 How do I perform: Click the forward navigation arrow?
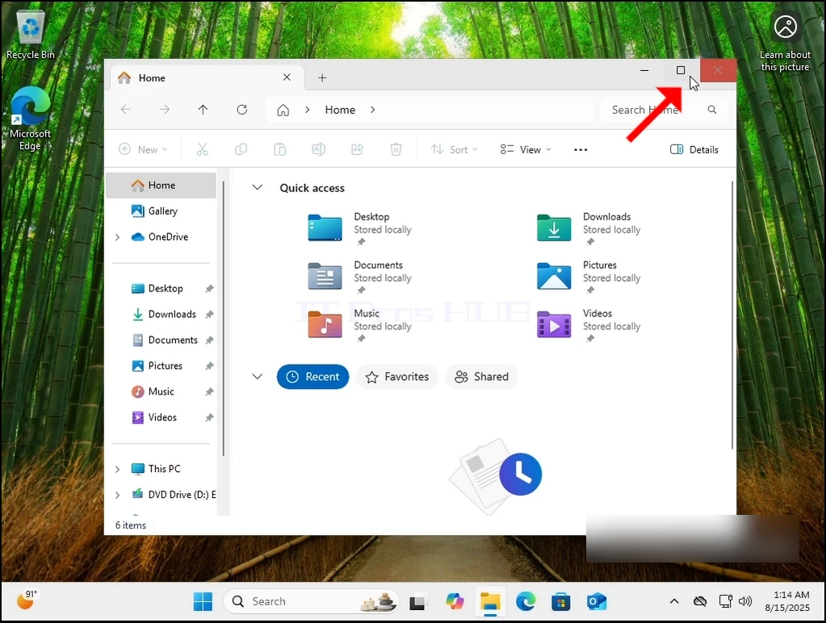coord(165,110)
